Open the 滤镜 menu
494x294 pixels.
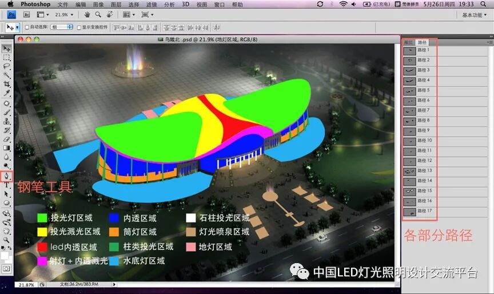pos(152,4)
